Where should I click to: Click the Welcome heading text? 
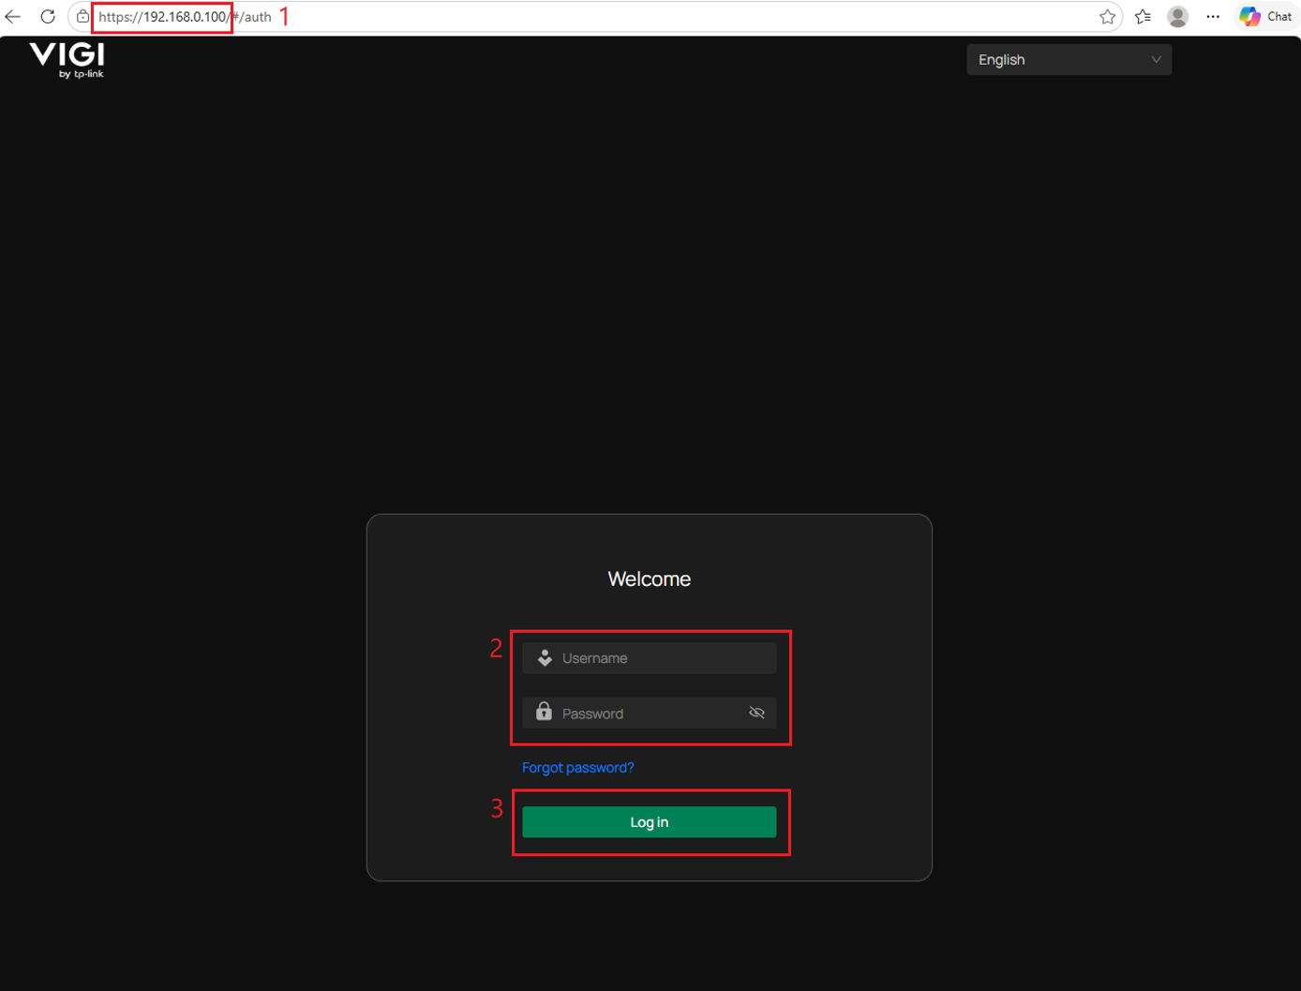coord(650,579)
